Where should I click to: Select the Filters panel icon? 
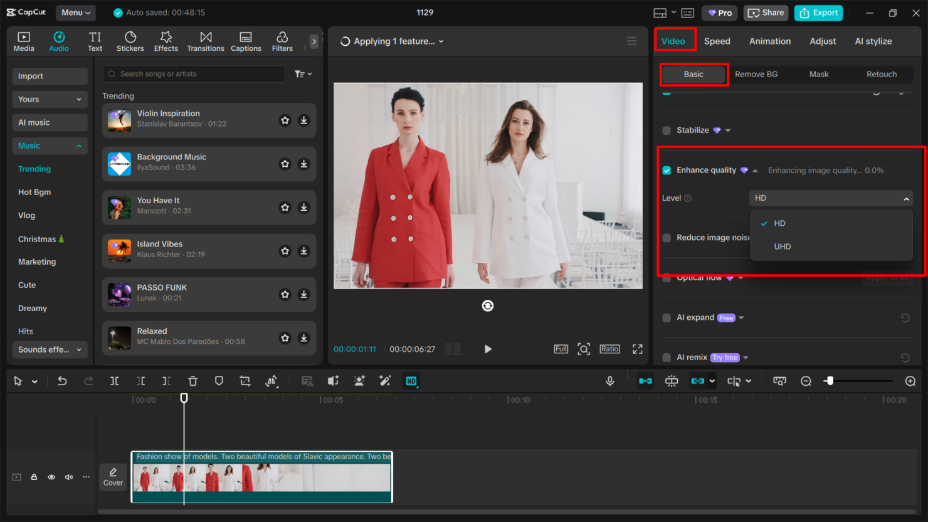coord(282,41)
